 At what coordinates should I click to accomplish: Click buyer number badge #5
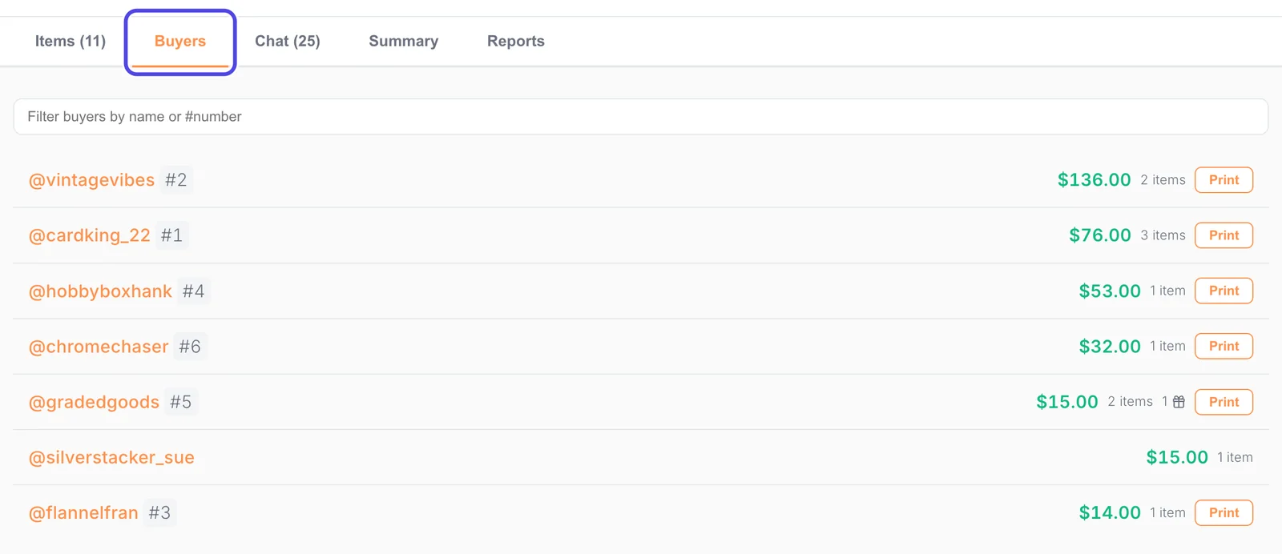[180, 402]
